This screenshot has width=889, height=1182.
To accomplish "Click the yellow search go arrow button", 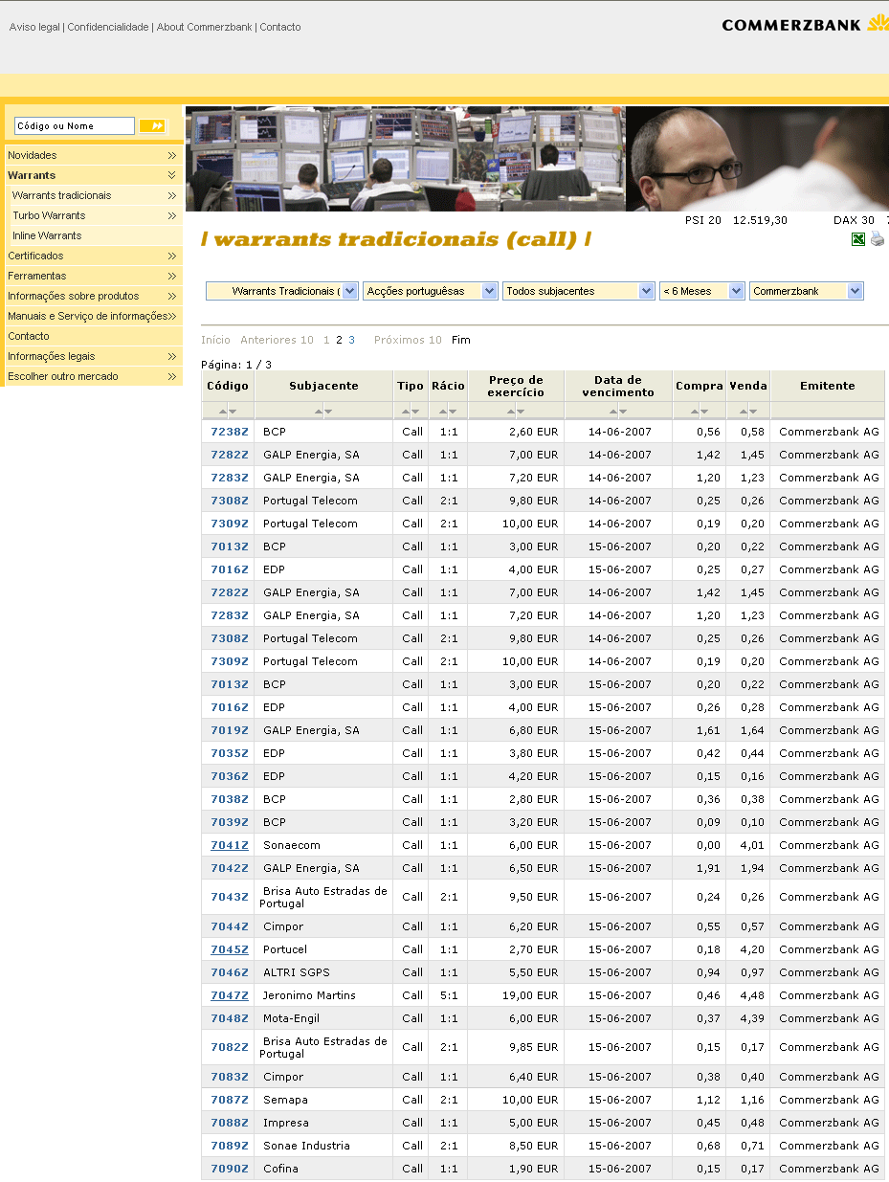I will tap(152, 125).
